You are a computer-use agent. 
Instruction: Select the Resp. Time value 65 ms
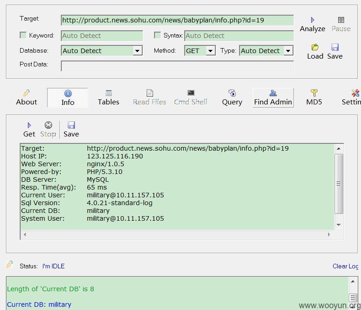pyautogui.click(x=97, y=187)
